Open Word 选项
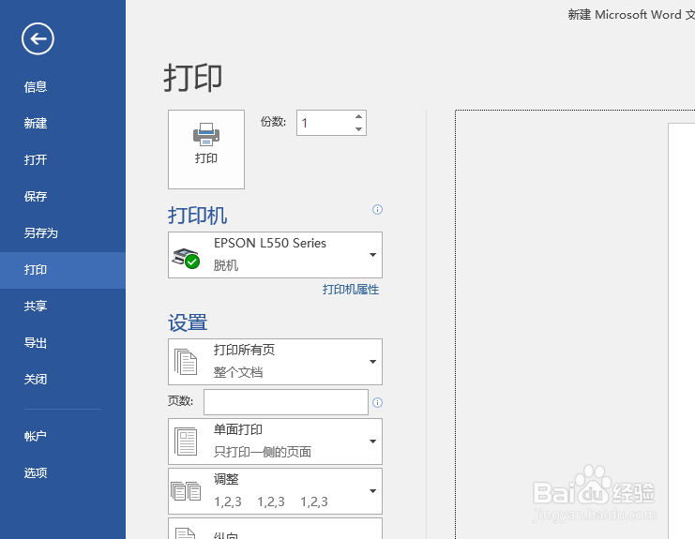Viewport: 695px width, 539px height. tap(36, 473)
